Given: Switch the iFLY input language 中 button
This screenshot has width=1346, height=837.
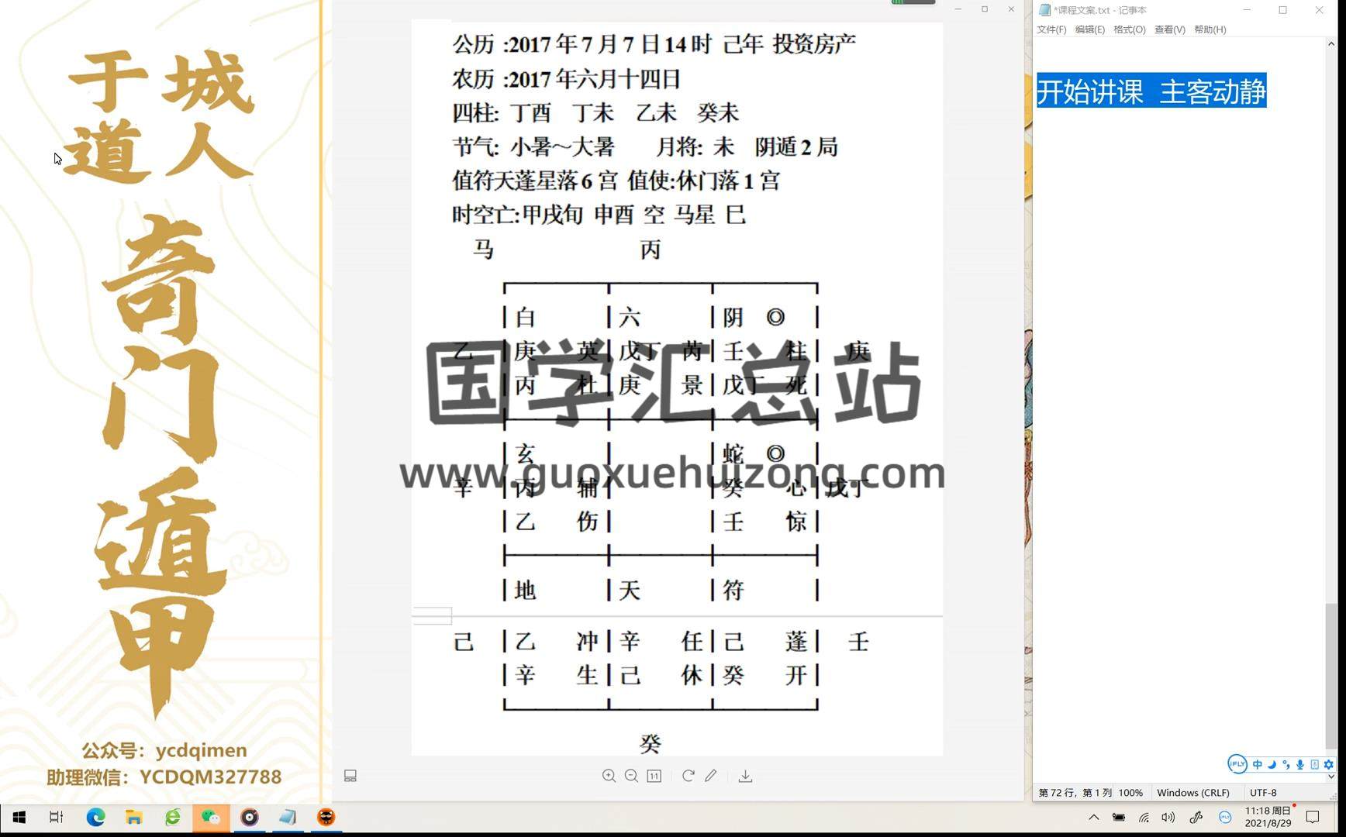Looking at the screenshot, I should point(1258,764).
